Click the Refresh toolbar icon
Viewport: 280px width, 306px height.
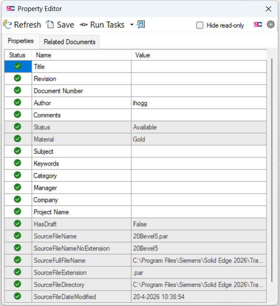pos(7,25)
